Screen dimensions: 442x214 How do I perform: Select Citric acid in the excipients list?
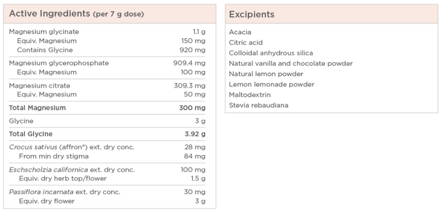pos(246,42)
